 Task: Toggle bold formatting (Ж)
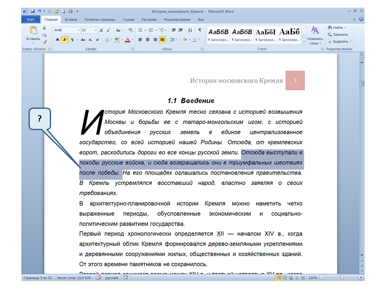click(57, 40)
